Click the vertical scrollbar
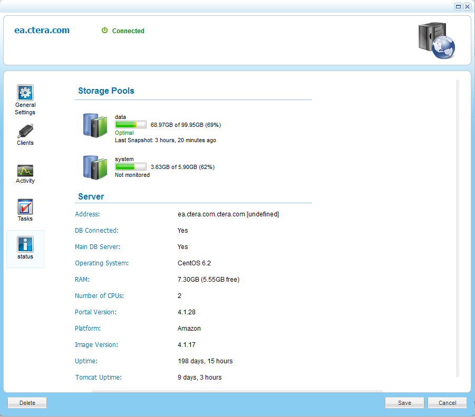This screenshot has width=475, height=417. (x=458, y=229)
